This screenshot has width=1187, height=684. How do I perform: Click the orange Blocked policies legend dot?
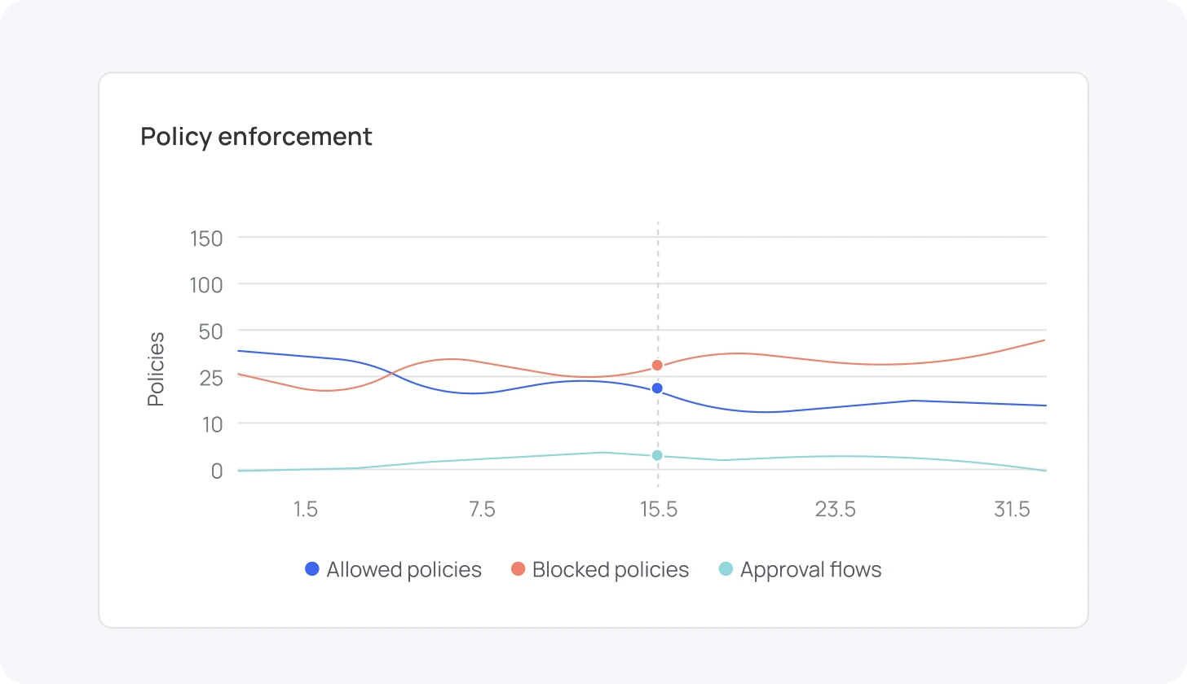pyautogui.click(x=518, y=569)
